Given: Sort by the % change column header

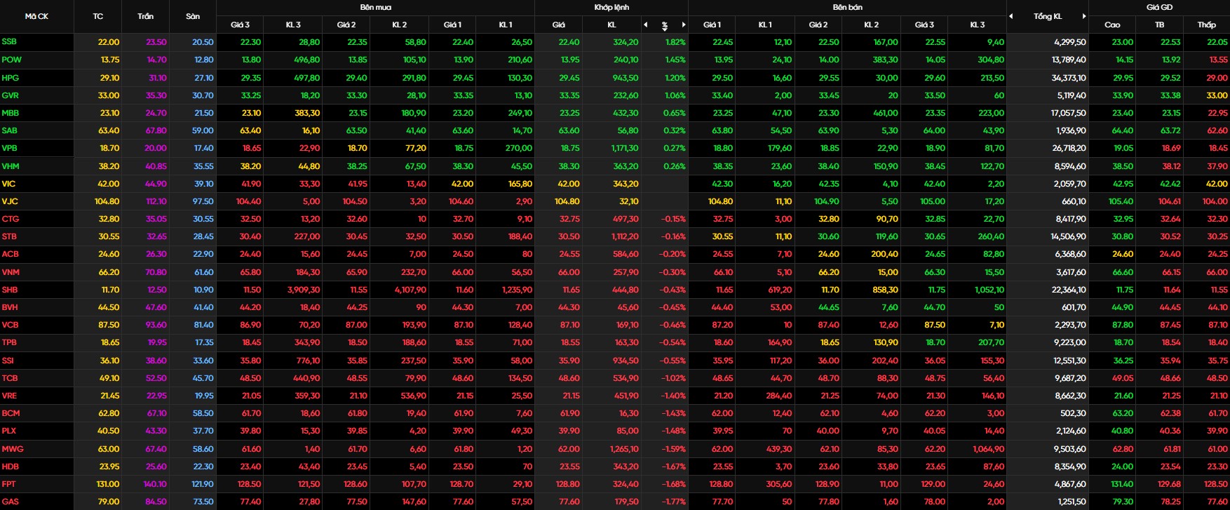Looking at the screenshot, I should pos(665,25).
